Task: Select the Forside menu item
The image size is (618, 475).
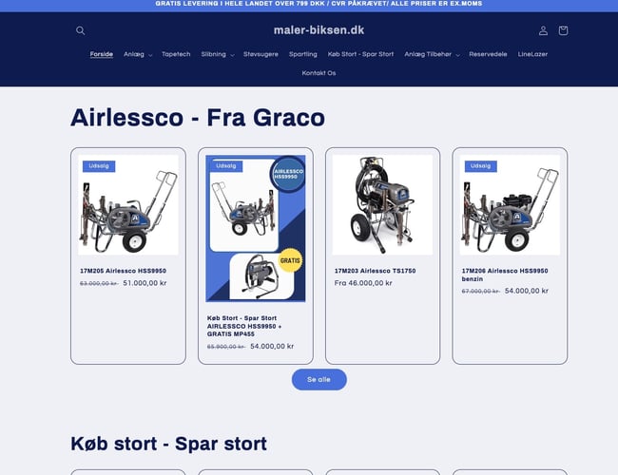Action: pyautogui.click(x=102, y=54)
